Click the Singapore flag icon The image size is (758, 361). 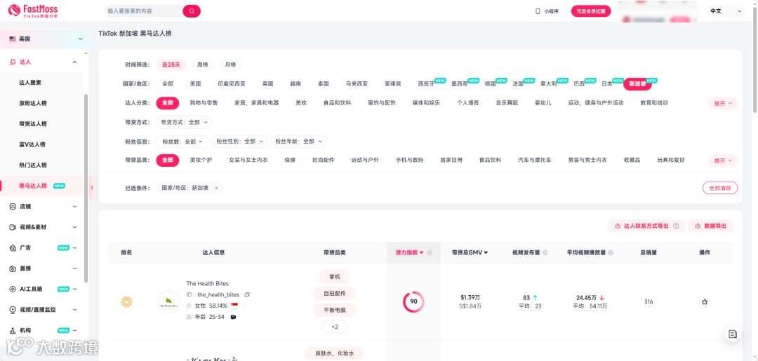pos(234,306)
